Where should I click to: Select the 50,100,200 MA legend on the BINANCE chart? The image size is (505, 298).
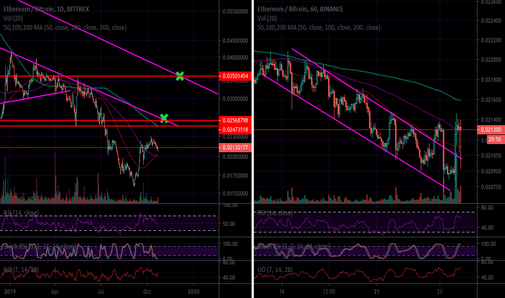pos(319,28)
